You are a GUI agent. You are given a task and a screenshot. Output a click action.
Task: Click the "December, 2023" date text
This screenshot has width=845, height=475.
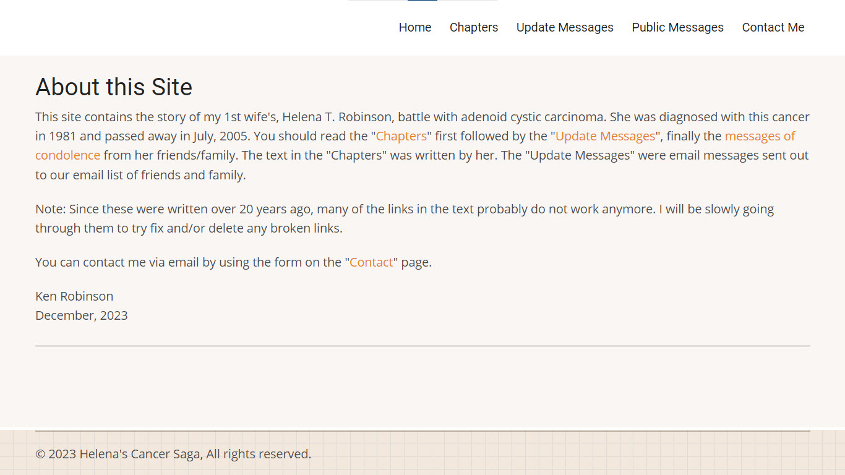point(82,315)
